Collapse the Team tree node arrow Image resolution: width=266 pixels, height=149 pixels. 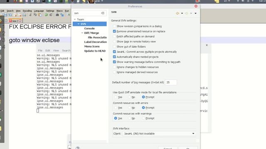[75, 19]
